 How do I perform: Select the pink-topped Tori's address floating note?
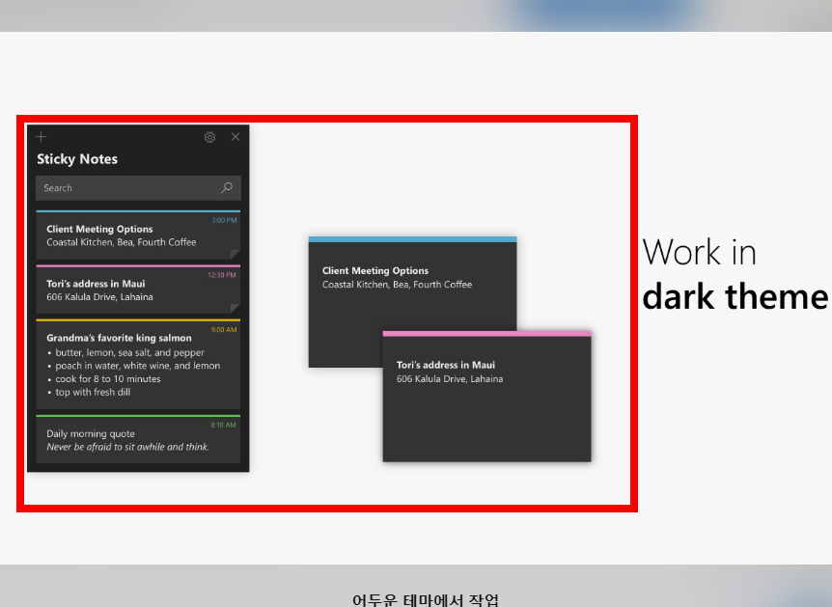pyautogui.click(x=486, y=397)
